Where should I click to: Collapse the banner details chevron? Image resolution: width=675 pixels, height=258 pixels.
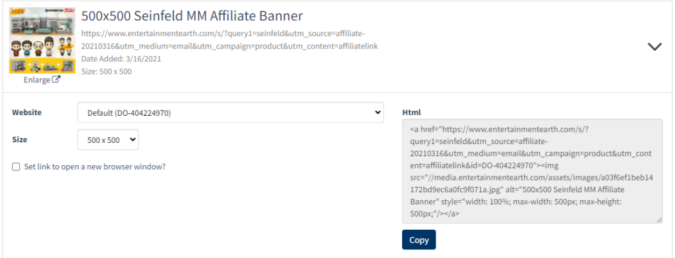click(x=655, y=47)
